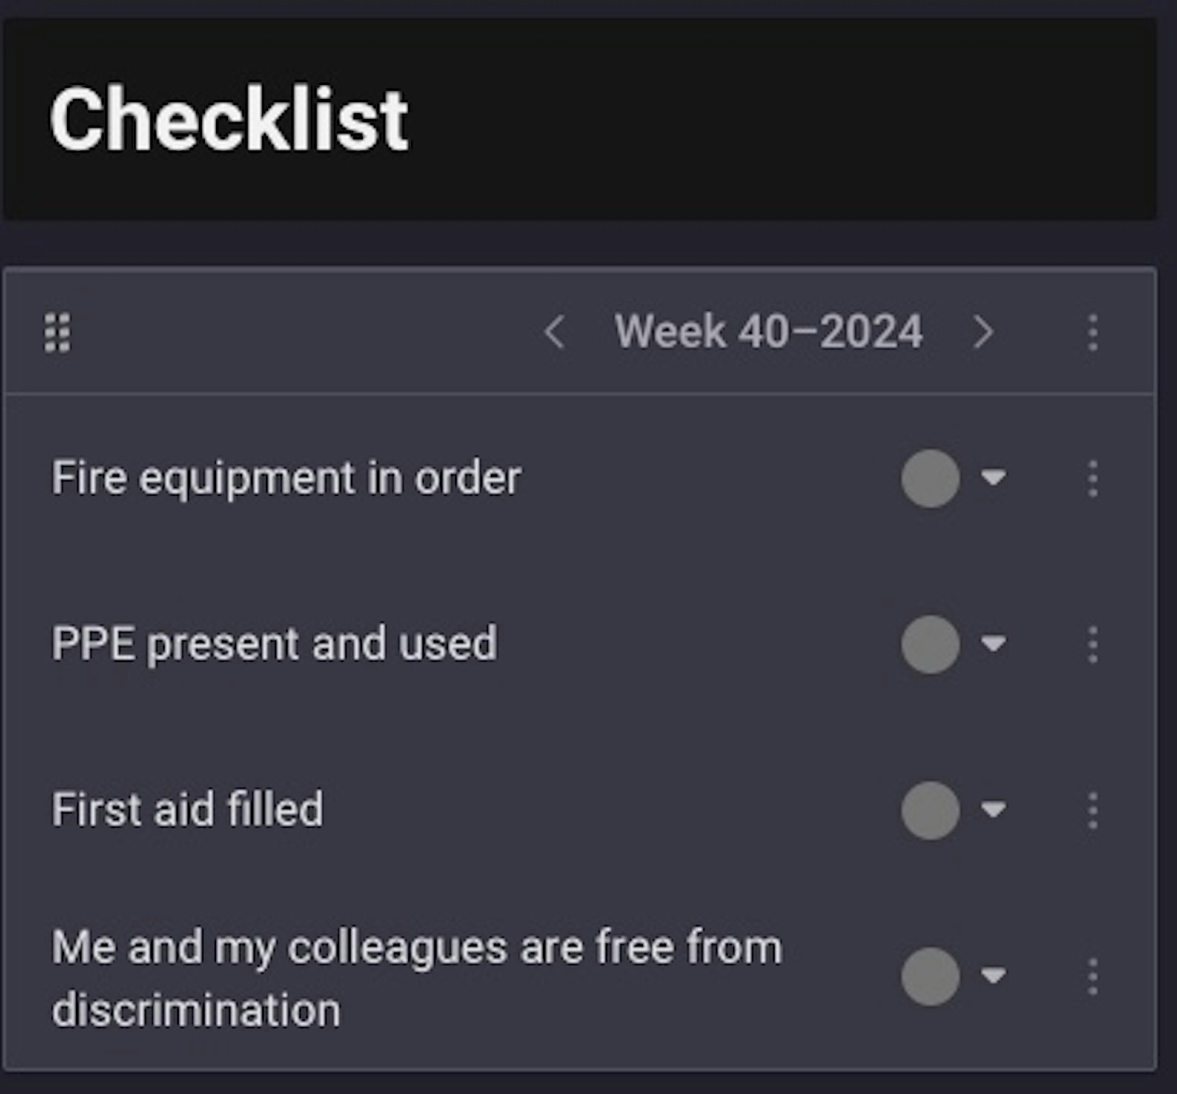Click the Checklist title header
1177x1094 pixels.
pyautogui.click(x=229, y=119)
